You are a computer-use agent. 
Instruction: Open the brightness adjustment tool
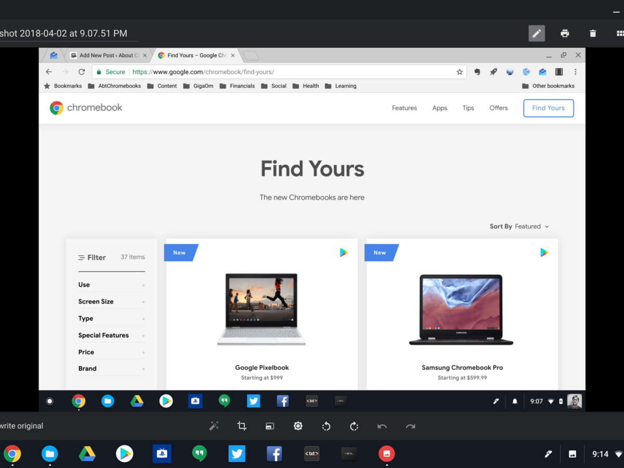click(x=298, y=426)
